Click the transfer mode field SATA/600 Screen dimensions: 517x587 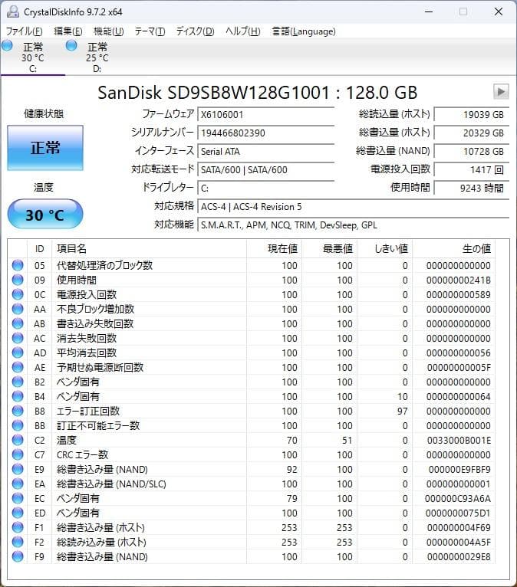tap(266, 169)
